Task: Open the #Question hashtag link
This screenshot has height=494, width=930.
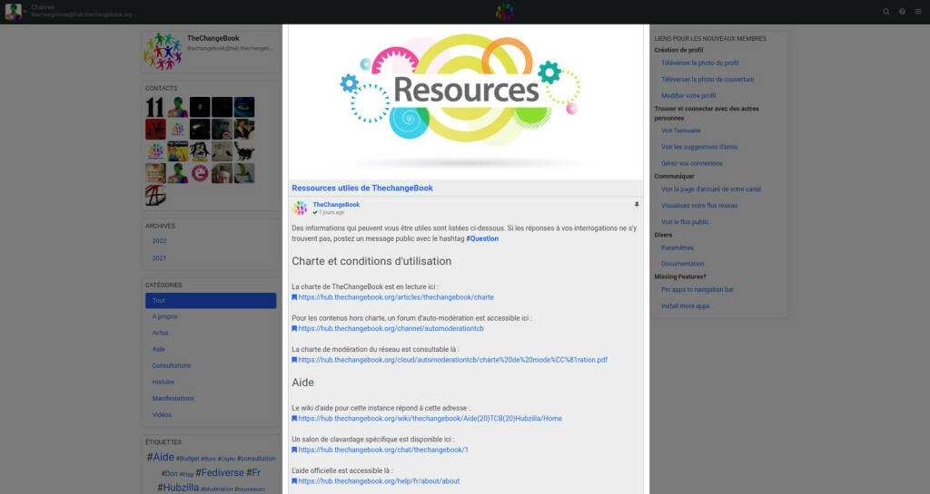Action: click(x=482, y=239)
